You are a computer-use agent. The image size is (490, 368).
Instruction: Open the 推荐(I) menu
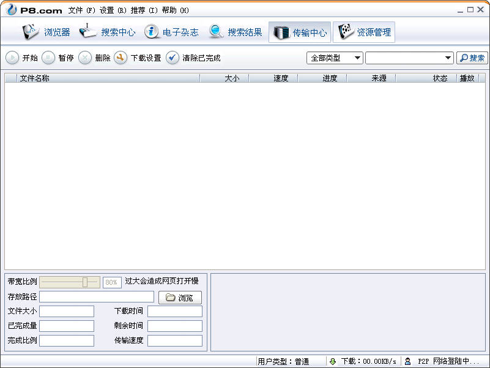point(144,10)
